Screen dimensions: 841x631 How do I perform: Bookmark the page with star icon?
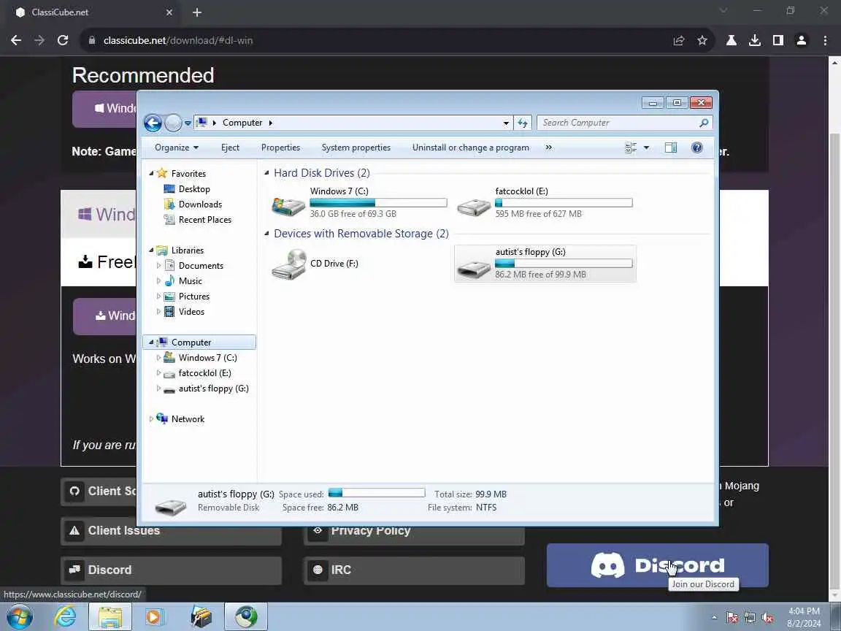(702, 40)
